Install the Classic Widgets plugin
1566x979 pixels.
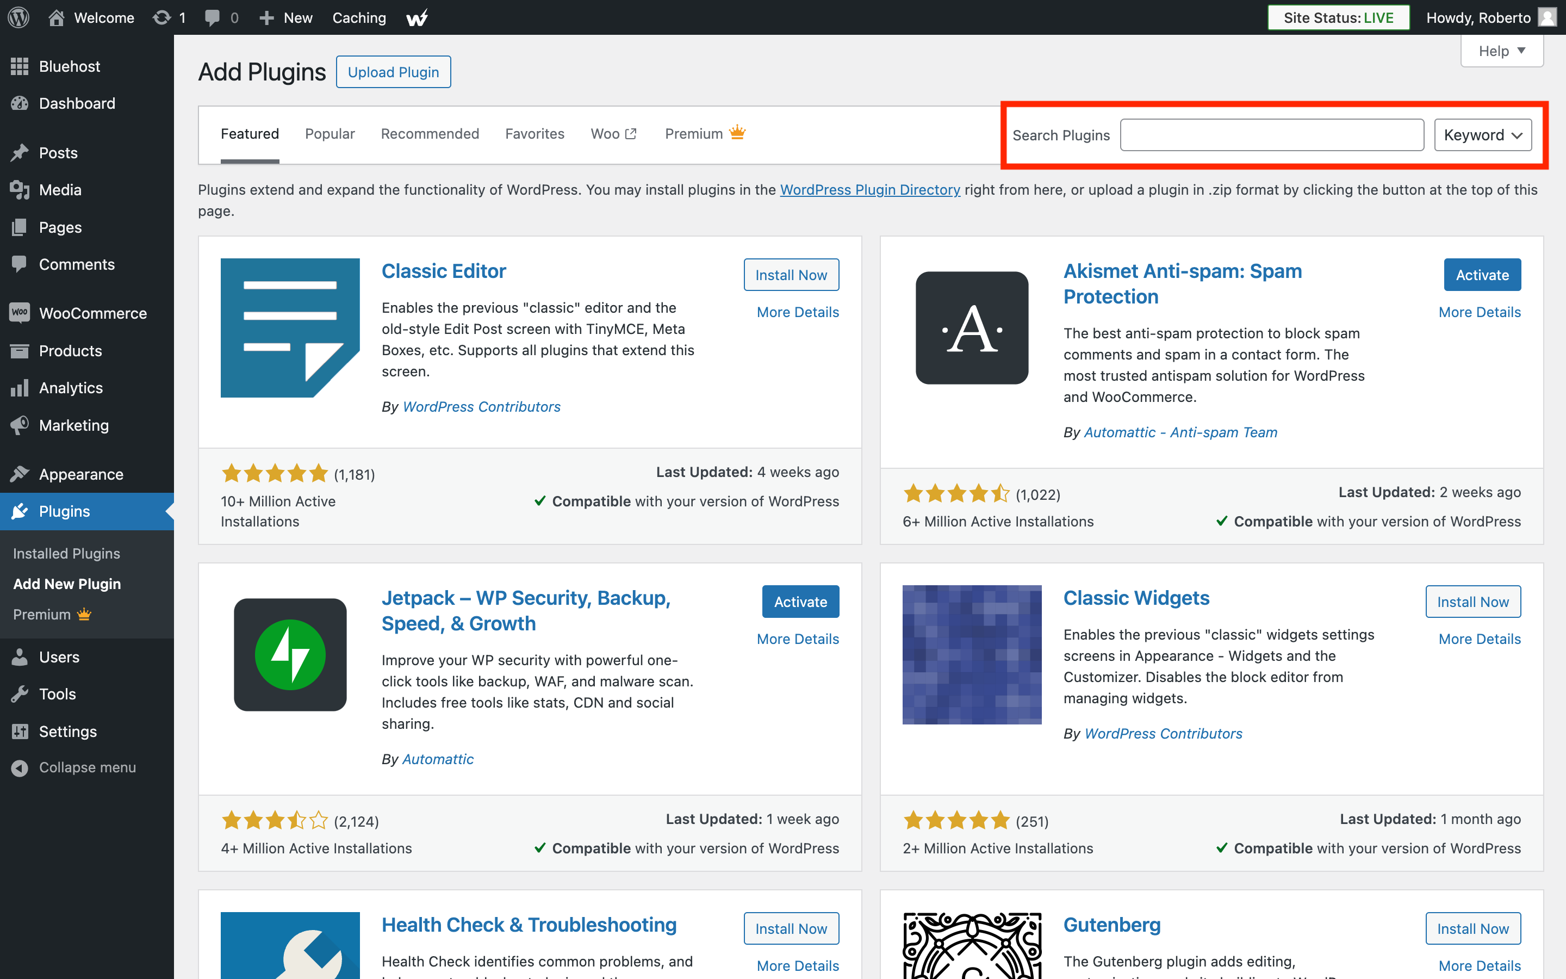pos(1473,602)
